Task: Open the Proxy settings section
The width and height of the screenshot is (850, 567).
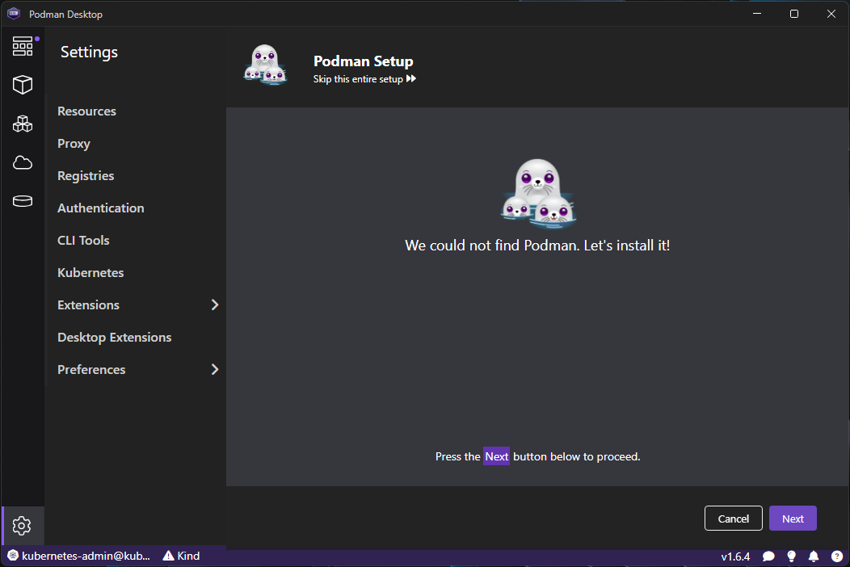Action: tap(74, 144)
